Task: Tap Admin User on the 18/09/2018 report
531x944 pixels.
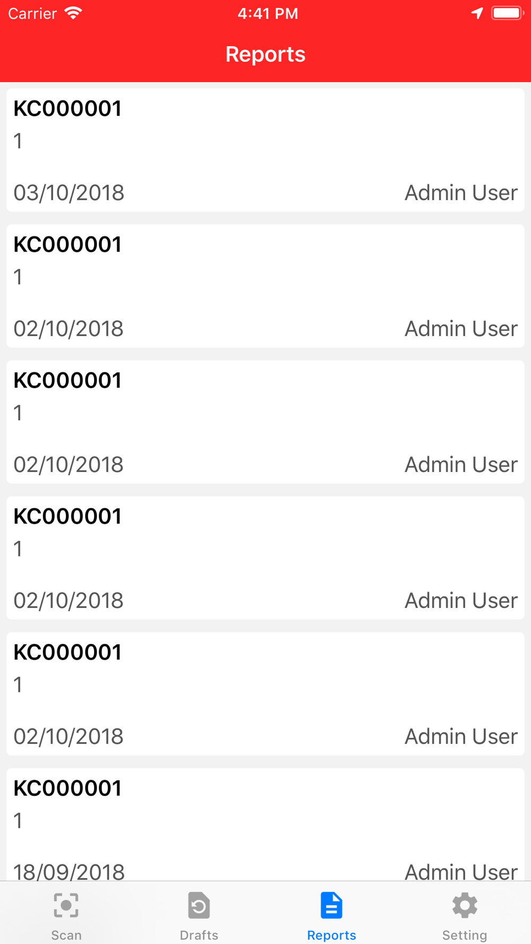Action: pyautogui.click(x=461, y=872)
